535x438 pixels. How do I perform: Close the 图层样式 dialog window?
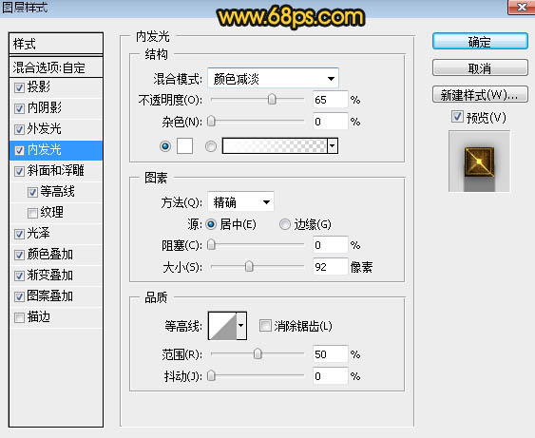(x=521, y=8)
